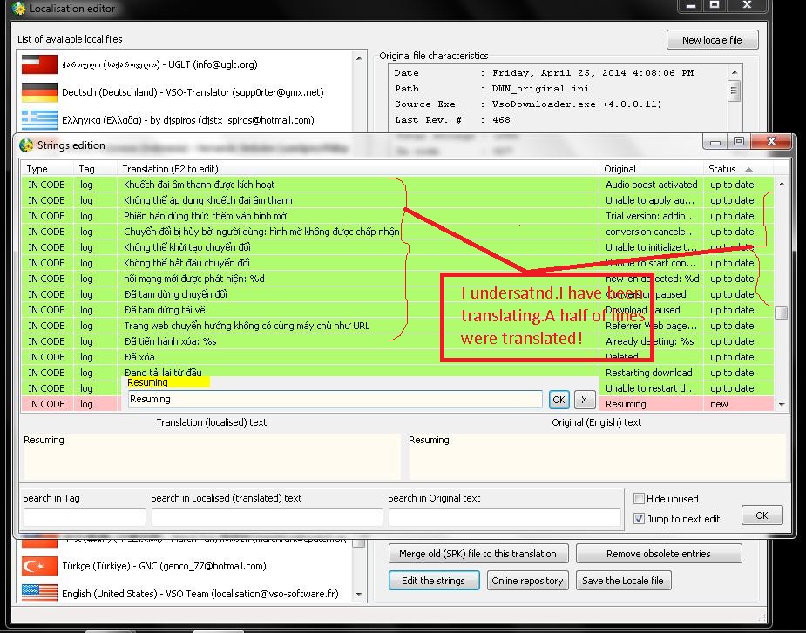Image resolution: width=806 pixels, height=633 pixels.
Task: Click locale list scroll down arrow
Action: coord(359,595)
